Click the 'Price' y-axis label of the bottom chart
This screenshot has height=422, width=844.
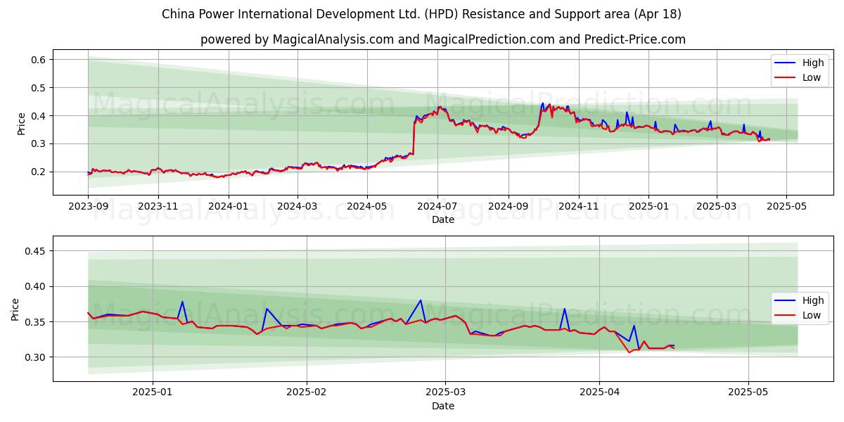[x=16, y=309]
